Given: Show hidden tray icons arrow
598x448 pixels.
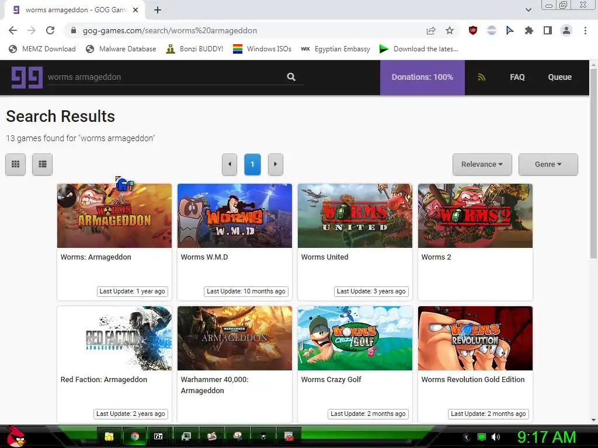Looking at the screenshot, I should (x=466, y=437).
